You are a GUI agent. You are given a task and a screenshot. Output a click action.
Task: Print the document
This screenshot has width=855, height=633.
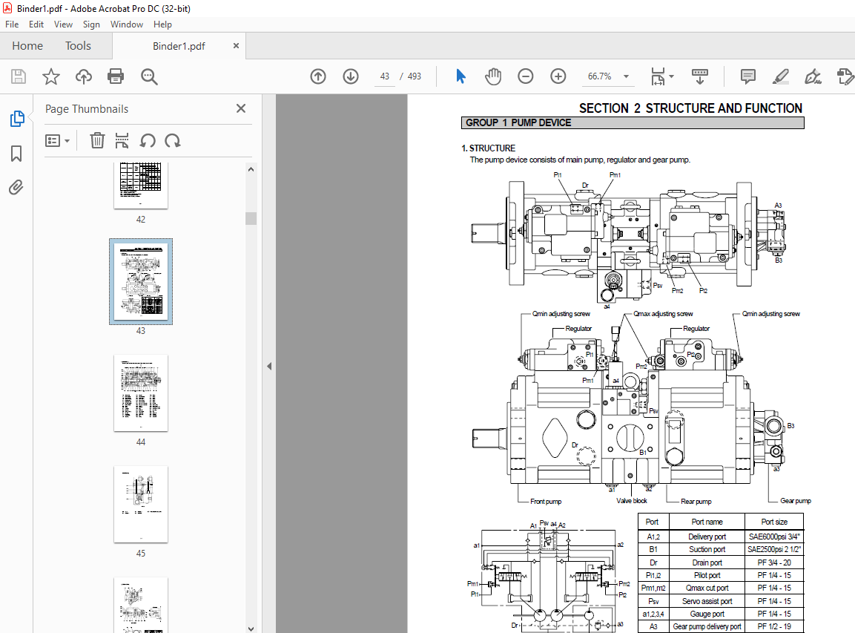click(x=116, y=76)
